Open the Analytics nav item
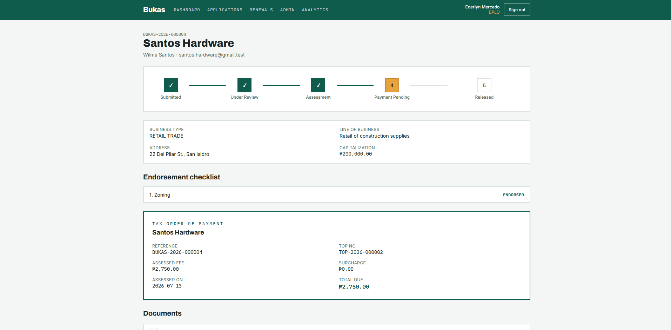671x330 pixels. (x=315, y=10)
